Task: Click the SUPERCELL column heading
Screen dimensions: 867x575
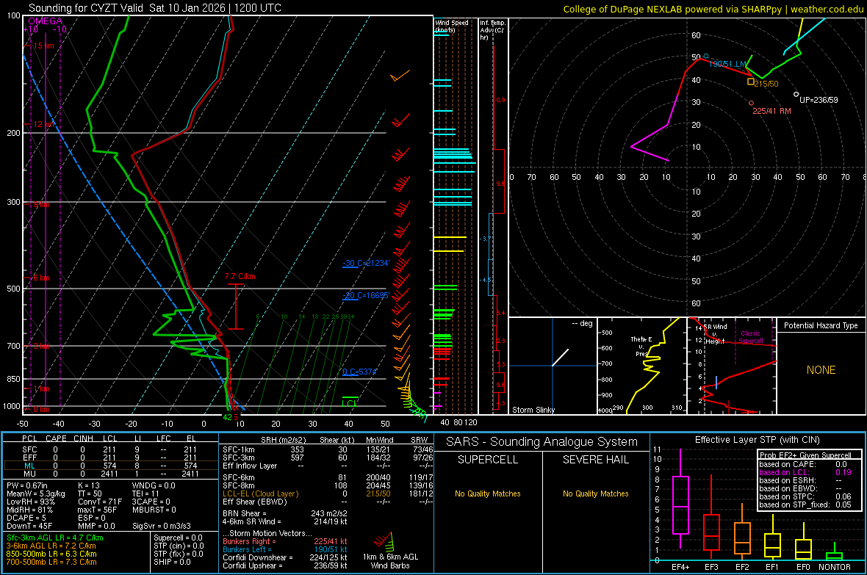Action: click(x=488, y=460)
